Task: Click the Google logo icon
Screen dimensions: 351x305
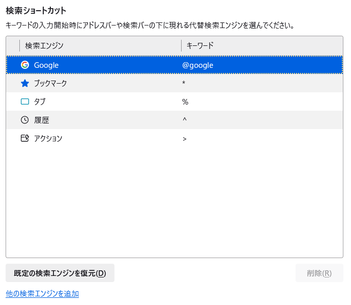Action: [x=25, y=65]
